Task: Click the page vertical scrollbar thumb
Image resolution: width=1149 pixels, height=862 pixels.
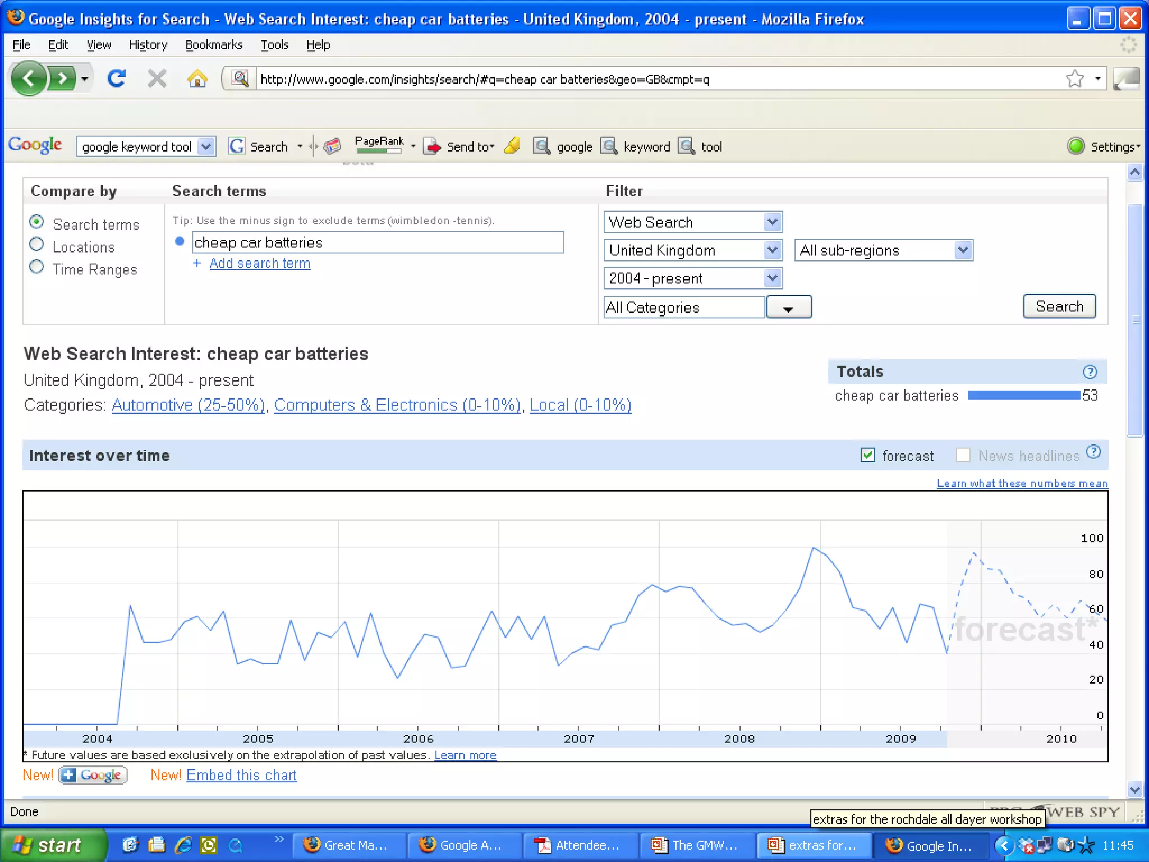Action: click(x=1134, y=320)
